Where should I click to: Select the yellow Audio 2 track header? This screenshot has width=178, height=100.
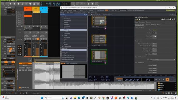[x=36, y=9]
